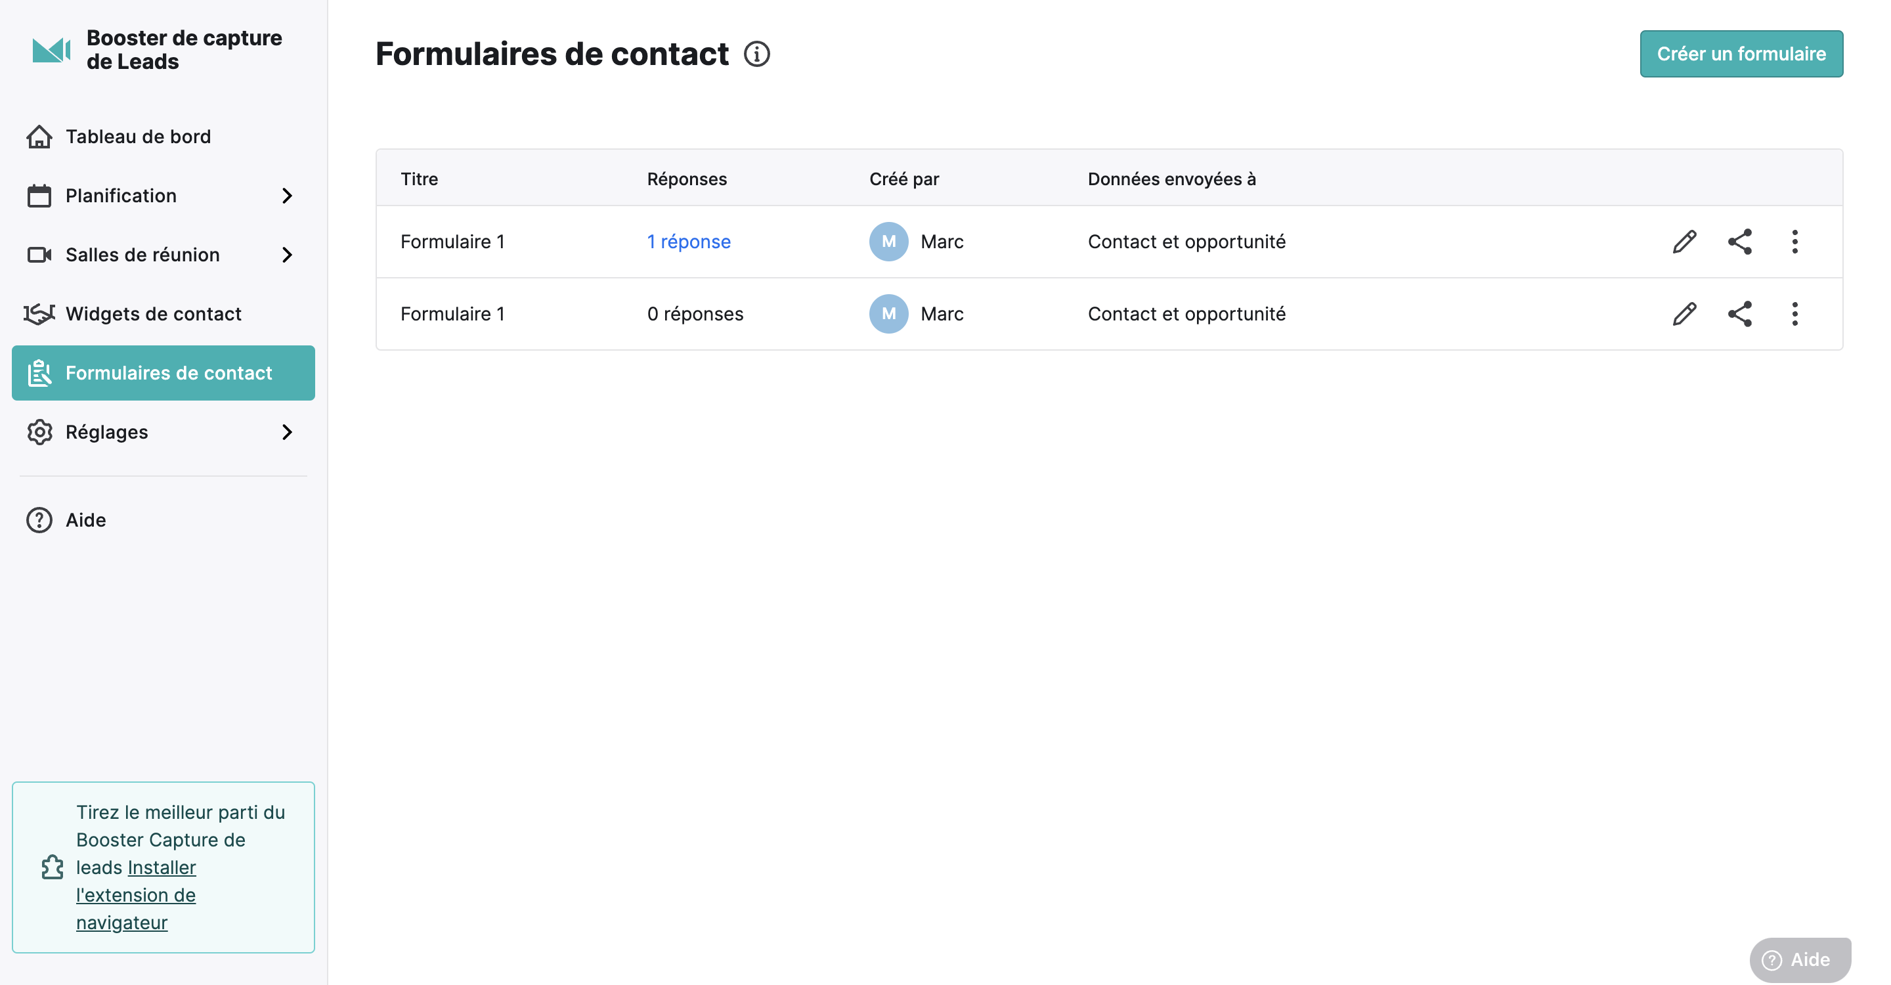This screenshot has height=985, width=1891.
Task: Go to Widgets de contact
Action: point(163,313)
